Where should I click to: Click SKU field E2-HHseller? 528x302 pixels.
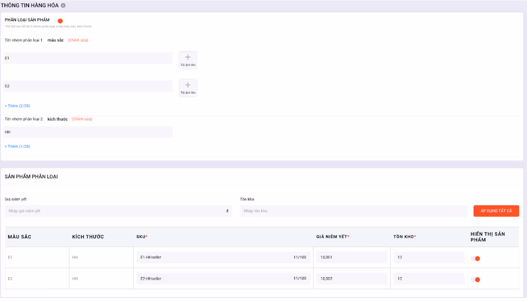[x=223, y=278]
